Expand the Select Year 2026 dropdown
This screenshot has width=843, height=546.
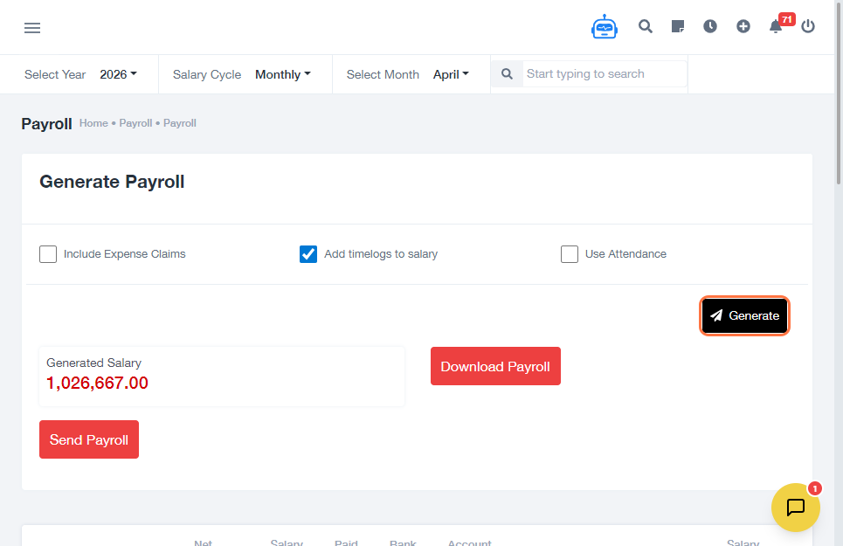[x=118, y=75]
